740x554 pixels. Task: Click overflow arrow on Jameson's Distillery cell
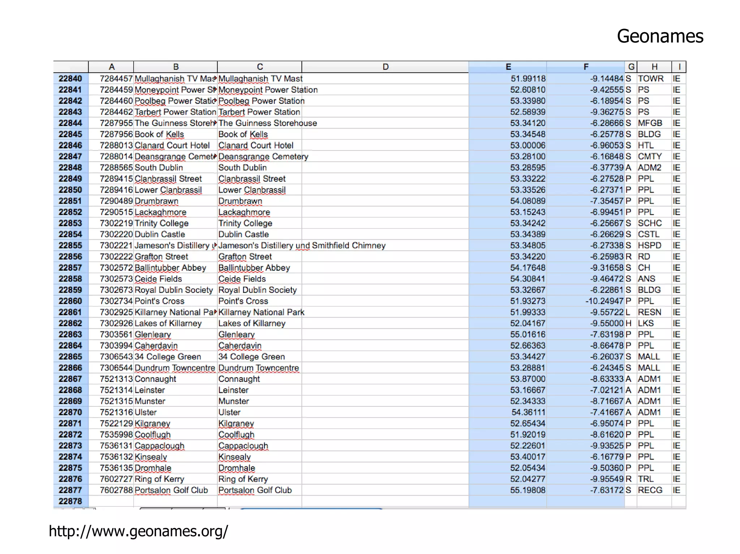(x=216, y=245)
